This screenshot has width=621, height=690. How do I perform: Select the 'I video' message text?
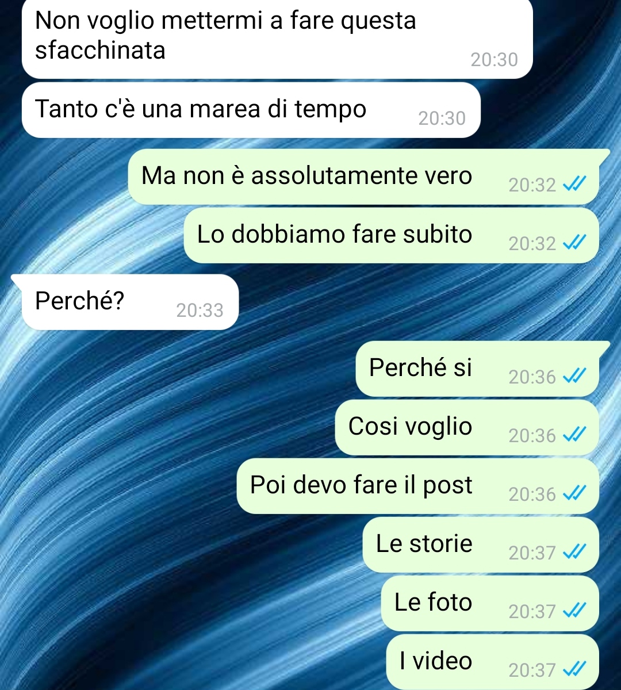tap(436, 661)
